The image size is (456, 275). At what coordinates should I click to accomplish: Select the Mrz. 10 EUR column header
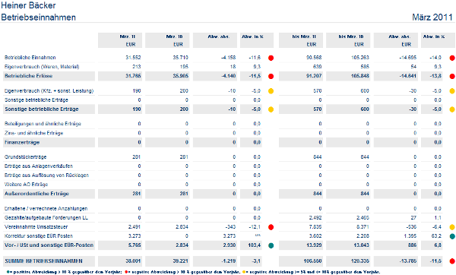167,40
